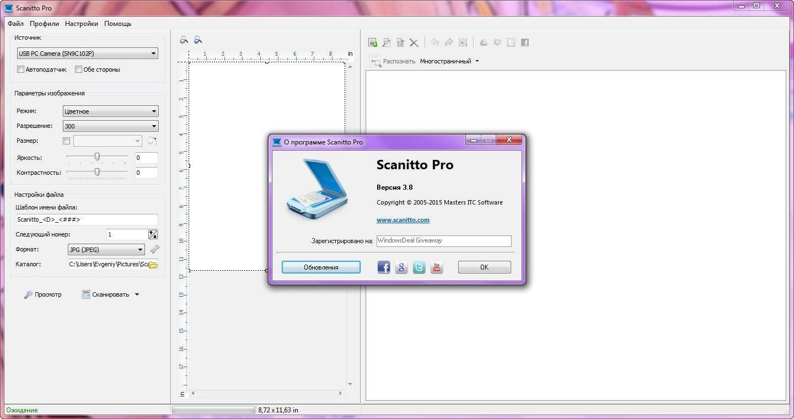This screenshot has width=794, height=419.
Task: Click the scan progress bar in status bar
Action: [x=213, y=410]
